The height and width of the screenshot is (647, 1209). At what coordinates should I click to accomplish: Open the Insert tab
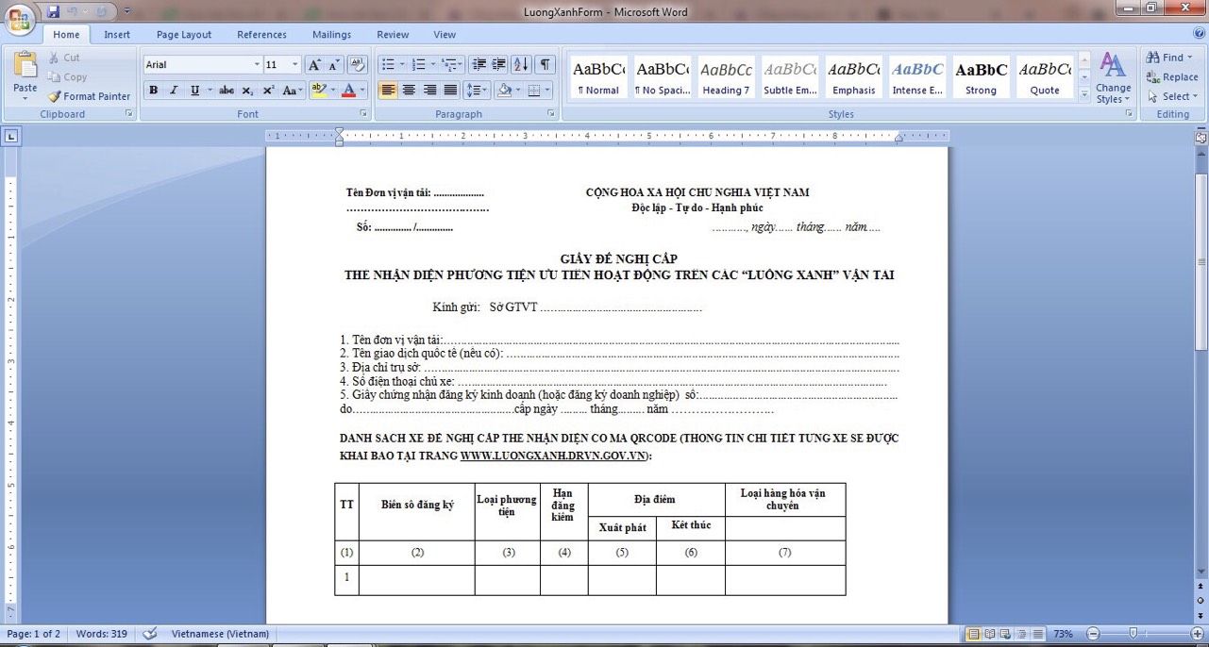click(117, 34)
